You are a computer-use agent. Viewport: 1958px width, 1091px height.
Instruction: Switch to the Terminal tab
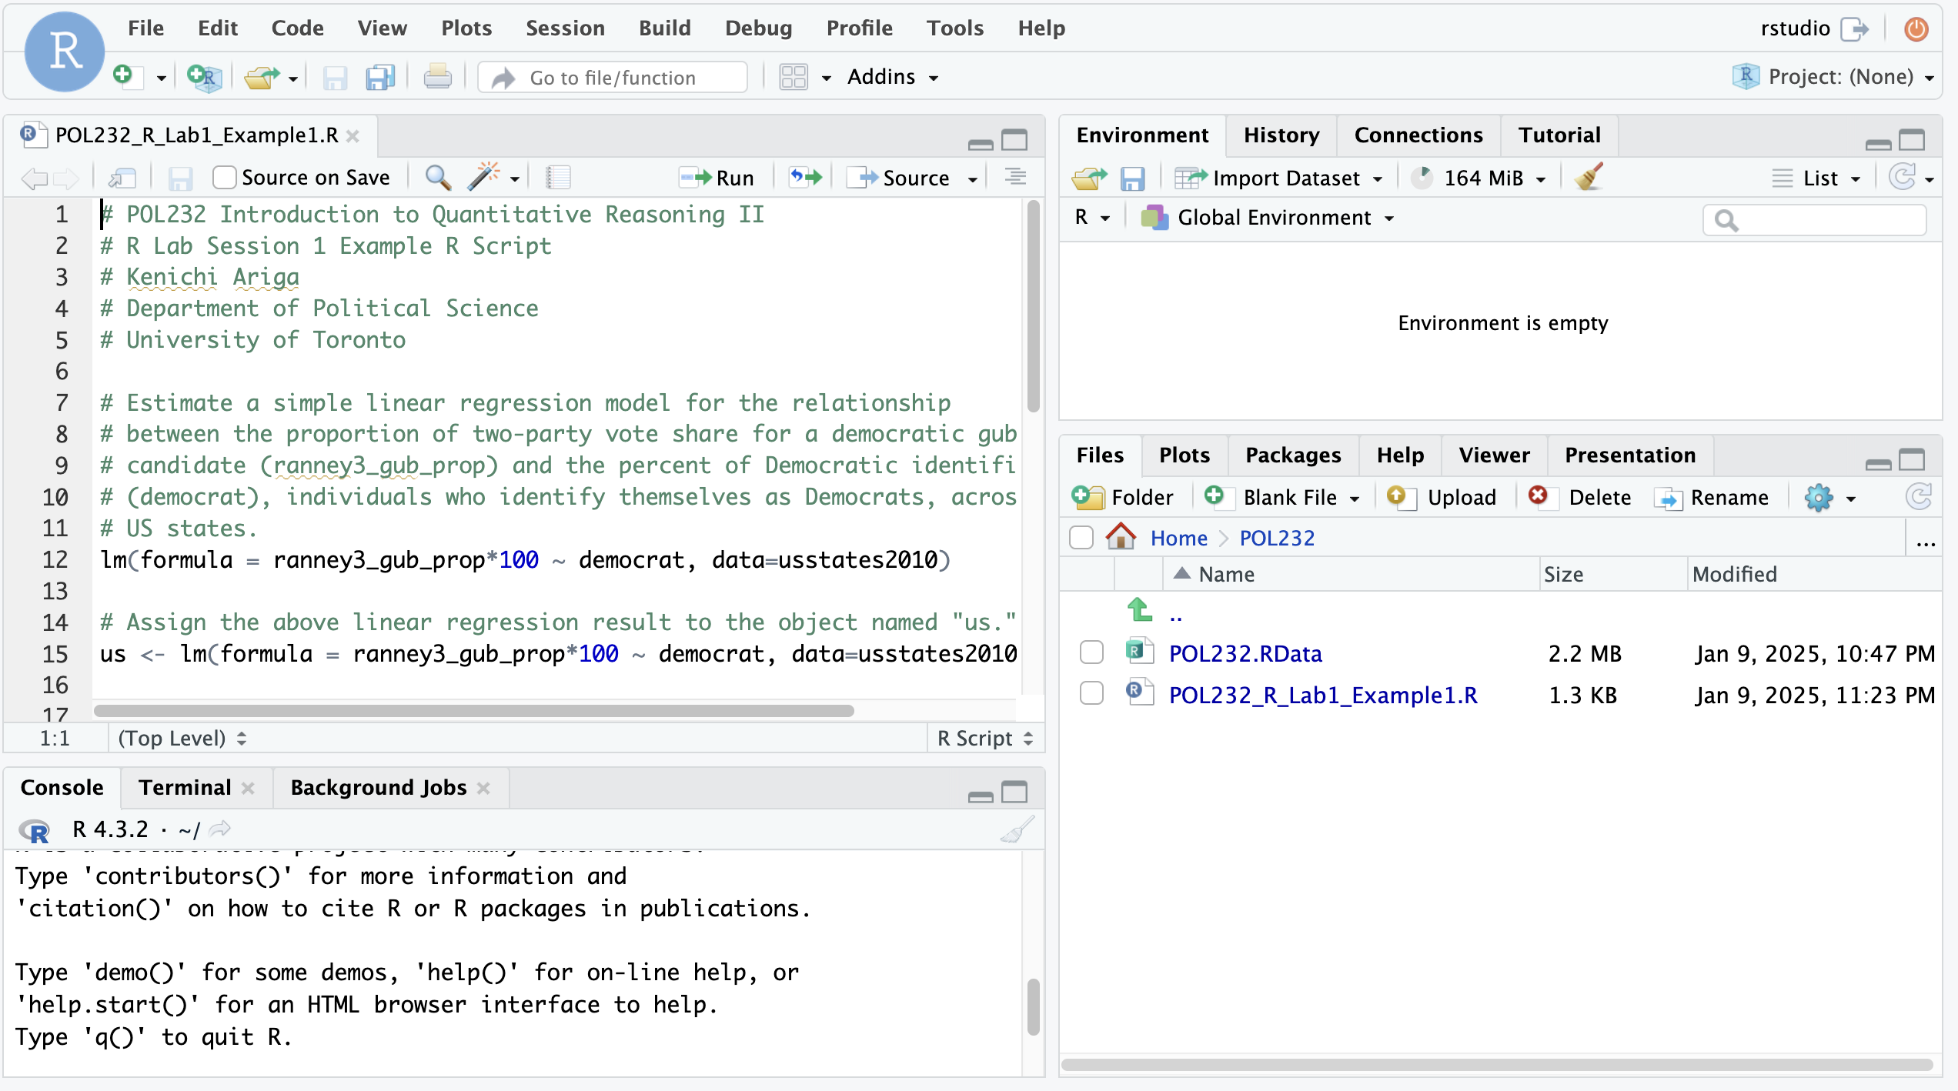(x=185, y=787)
